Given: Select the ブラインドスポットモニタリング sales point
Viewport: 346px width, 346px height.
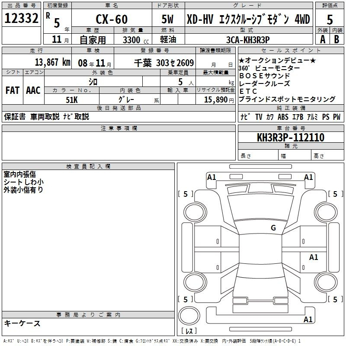Looking at the screenshot, I should 287,99.
